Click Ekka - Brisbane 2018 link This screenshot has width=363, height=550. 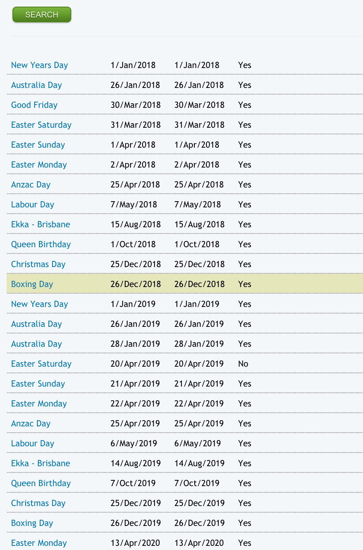(41, 224)
